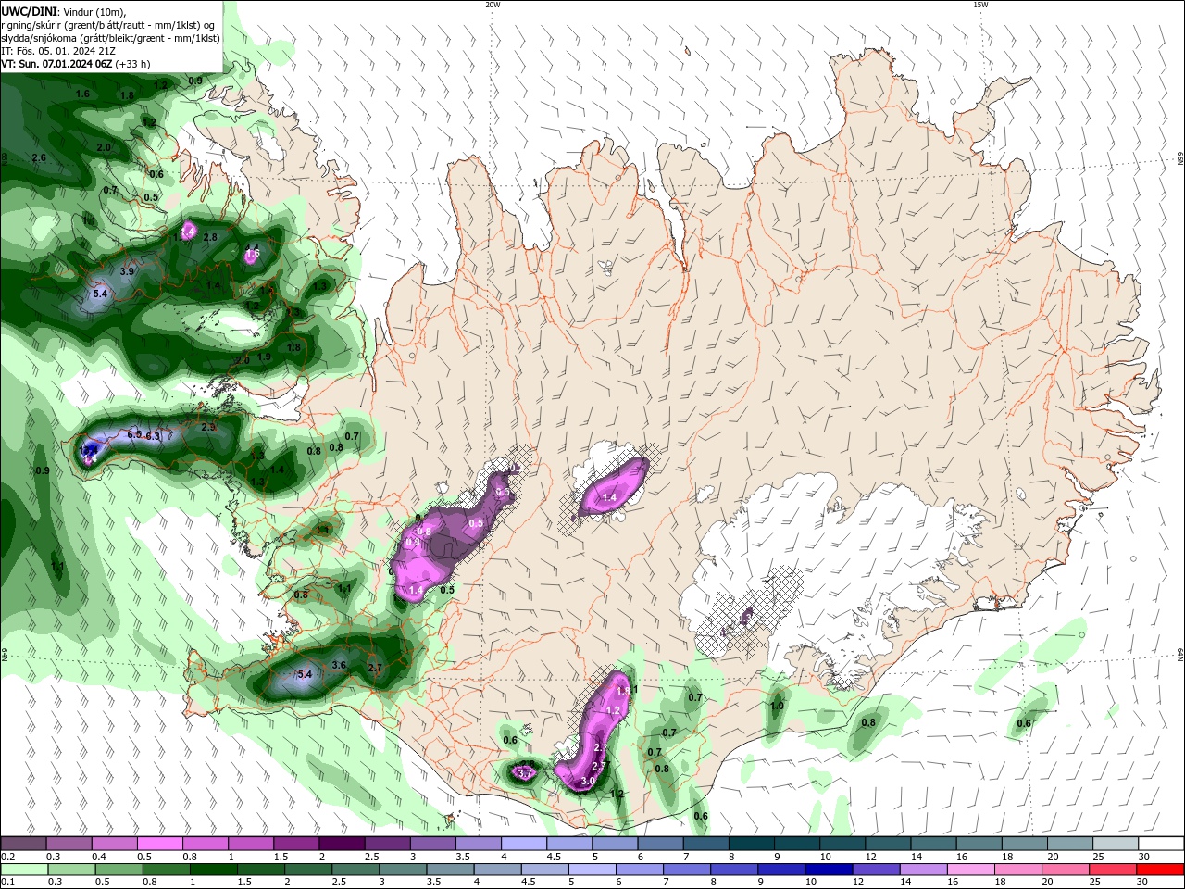The height and width of the screenshot is (889, 1185).
Task: Click the palest green 0.1 rain swatch
Action: coord(24,870)
